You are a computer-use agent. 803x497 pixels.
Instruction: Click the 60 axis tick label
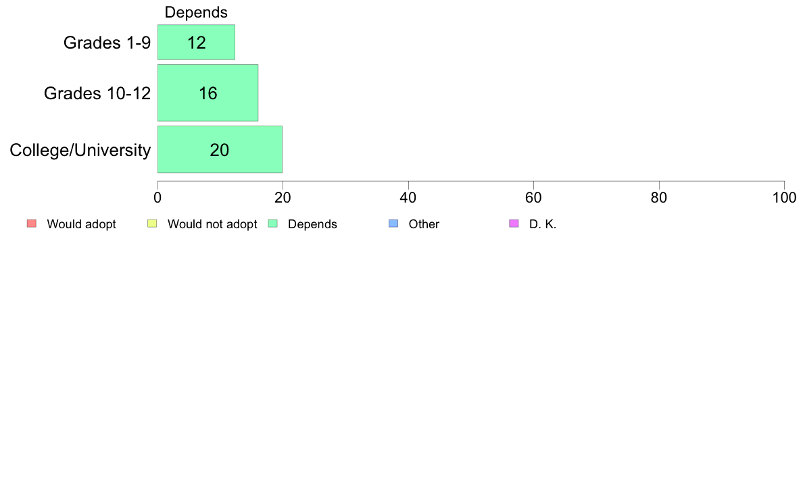533,198
